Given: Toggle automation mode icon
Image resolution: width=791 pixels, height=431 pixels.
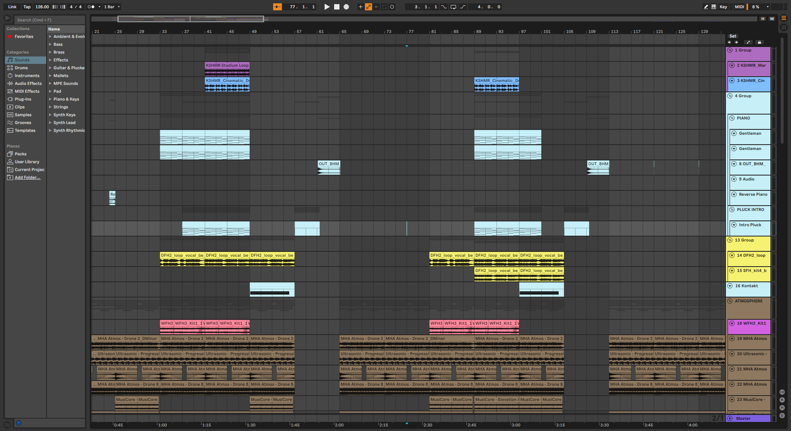Looking at the screenshot, I should tap(749, 42).
